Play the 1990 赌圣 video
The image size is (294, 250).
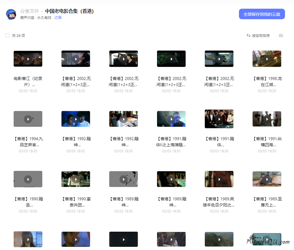coord(28,179)
